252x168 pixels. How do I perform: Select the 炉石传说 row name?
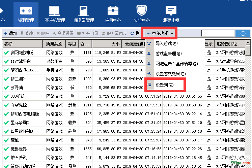coord(19,158)
